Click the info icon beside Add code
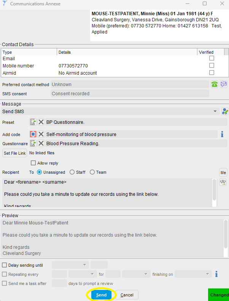 (x=222, y=134)
